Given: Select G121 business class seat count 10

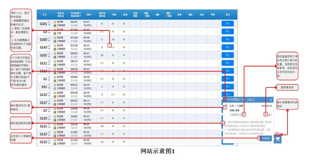Looking at the screenshot, I should (x=102, y=126).
